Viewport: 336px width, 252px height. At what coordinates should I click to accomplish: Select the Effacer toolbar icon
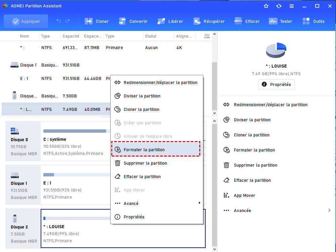238,21
